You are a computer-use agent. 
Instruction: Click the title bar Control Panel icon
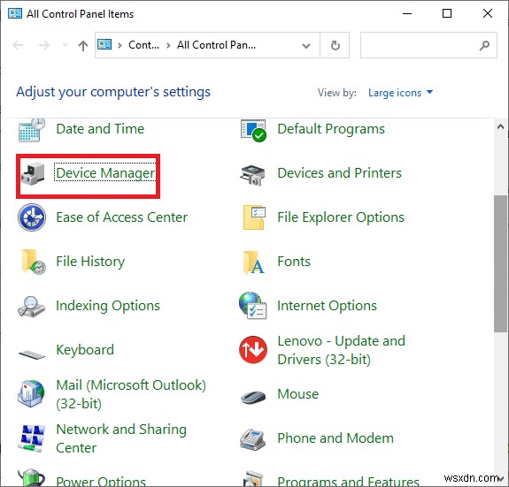point(15,13)
